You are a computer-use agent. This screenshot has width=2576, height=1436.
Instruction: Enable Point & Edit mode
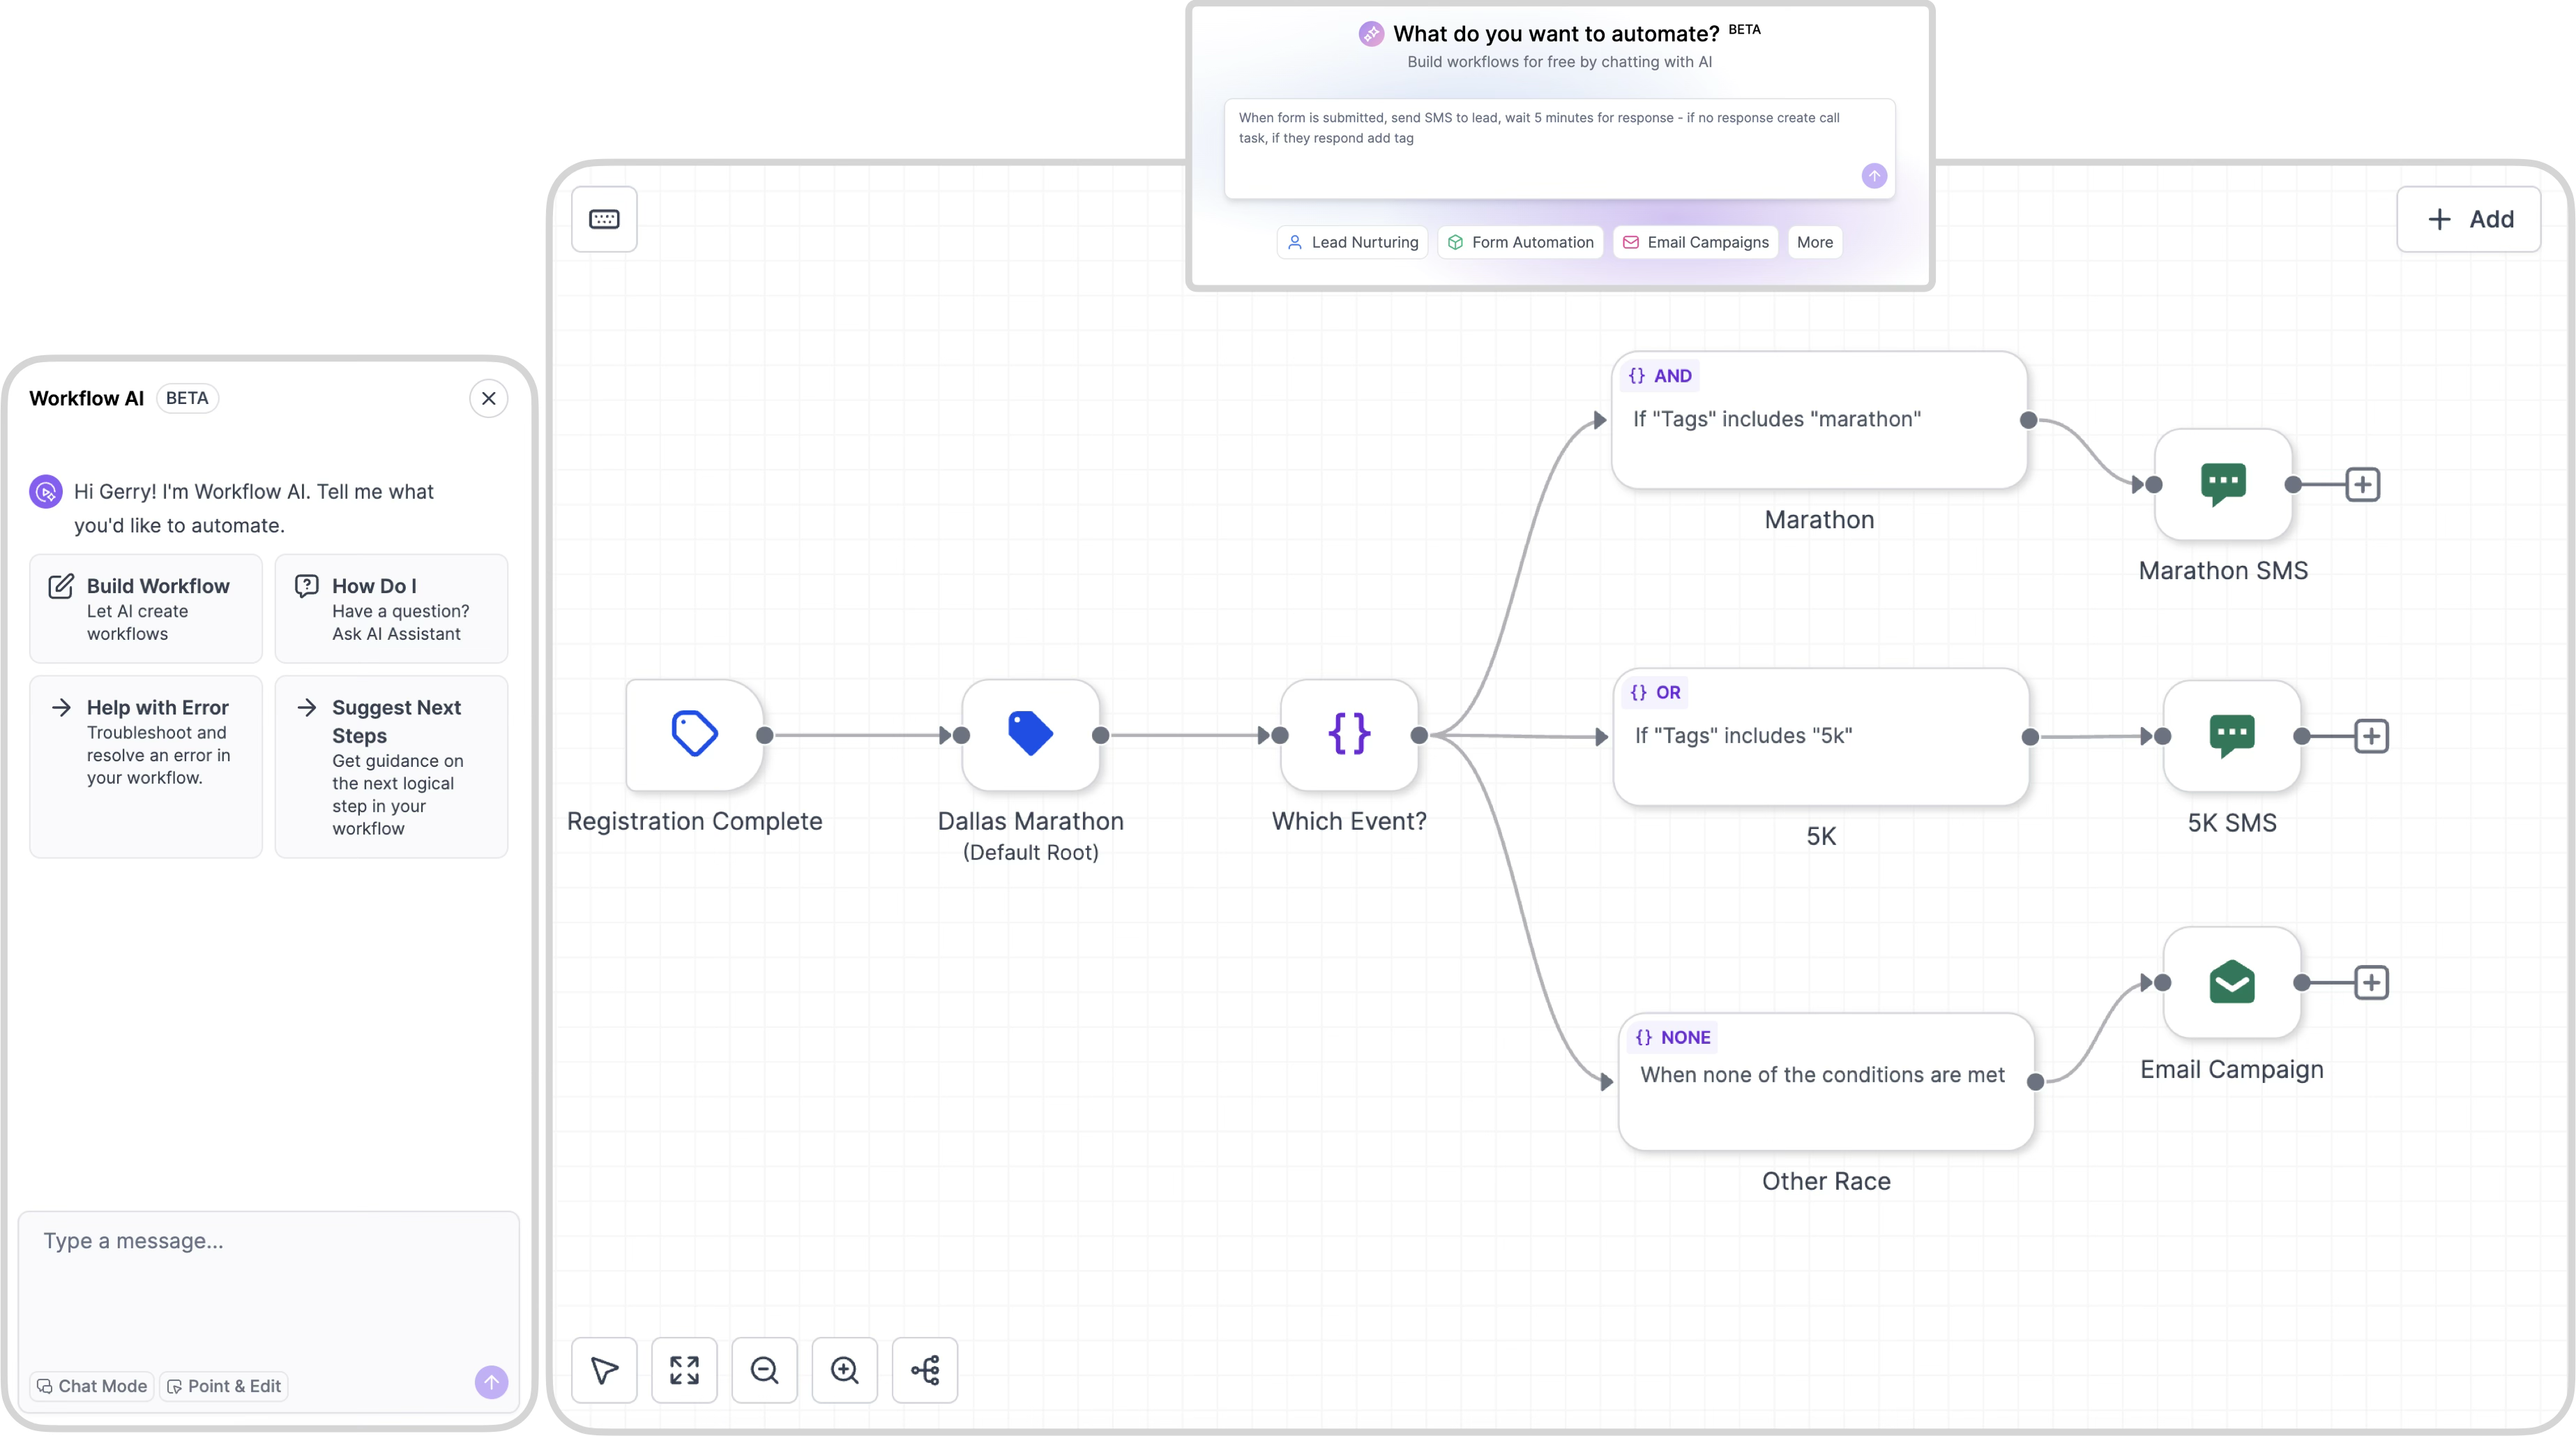(223, 1386)
